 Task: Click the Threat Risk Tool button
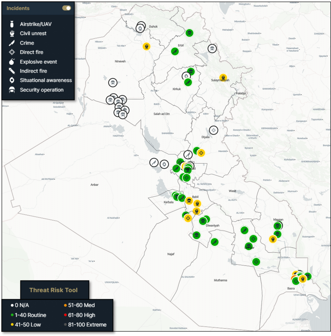click(x=53, y=290)
